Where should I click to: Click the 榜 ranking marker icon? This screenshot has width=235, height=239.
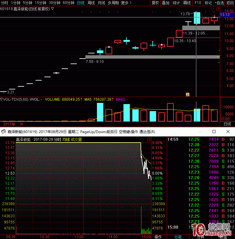click(x=187, y=95)
